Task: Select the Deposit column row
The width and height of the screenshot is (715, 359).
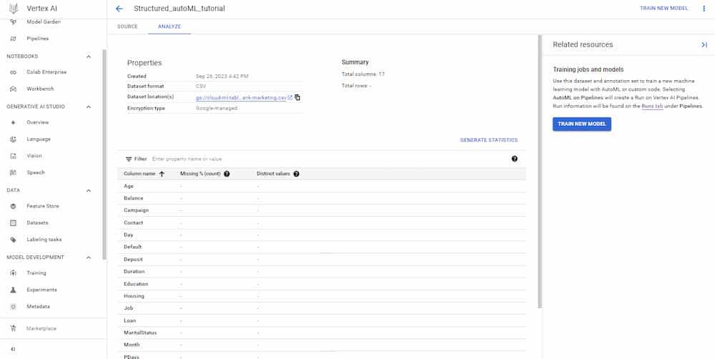Action: 322,259
